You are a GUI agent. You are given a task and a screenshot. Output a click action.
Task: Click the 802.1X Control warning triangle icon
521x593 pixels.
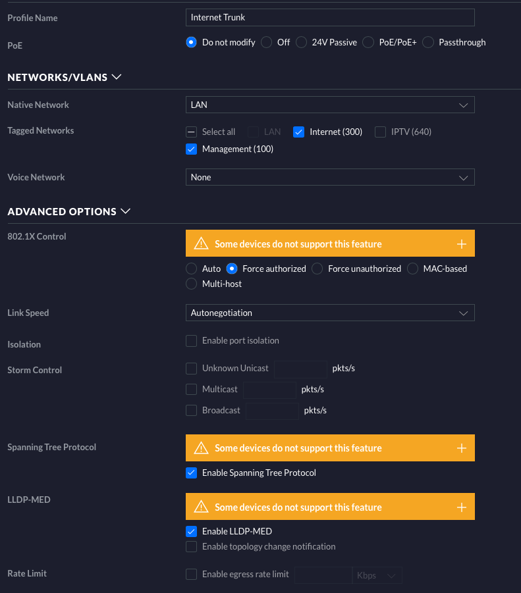click(201, 244)
